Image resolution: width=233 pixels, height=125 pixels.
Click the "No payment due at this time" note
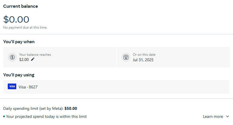pos(25,27)
